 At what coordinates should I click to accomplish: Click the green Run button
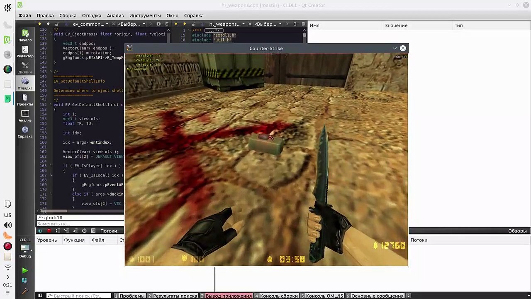click(x=25, y=270)
